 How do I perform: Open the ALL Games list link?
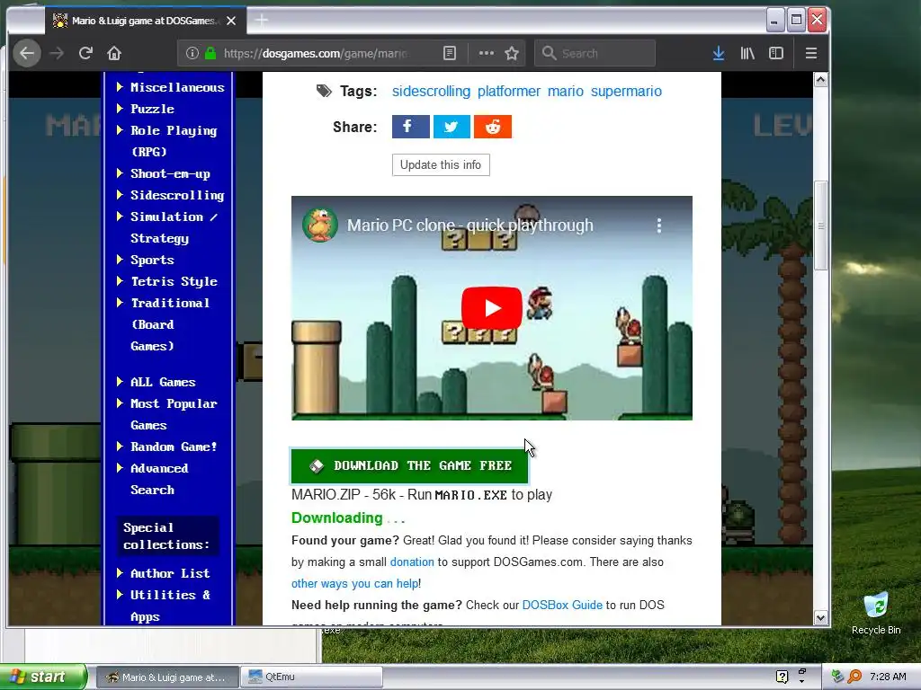tap(163, 382)
